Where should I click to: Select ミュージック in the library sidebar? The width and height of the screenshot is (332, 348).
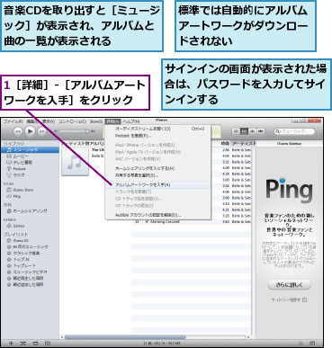[30, 149]
